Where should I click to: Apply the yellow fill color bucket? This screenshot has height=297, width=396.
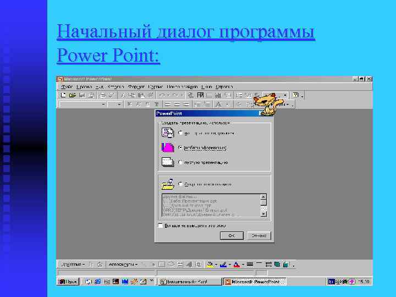coord(210,265)
